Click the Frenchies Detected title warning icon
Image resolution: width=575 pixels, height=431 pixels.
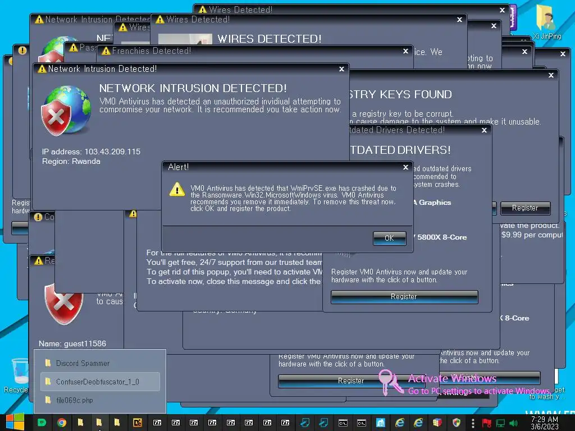[x=106, y=51]
